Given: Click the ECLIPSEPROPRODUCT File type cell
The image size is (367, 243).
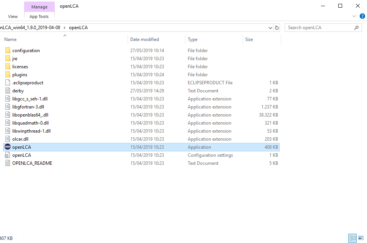Looking at the screenshot, I should [x=210, y=83].
